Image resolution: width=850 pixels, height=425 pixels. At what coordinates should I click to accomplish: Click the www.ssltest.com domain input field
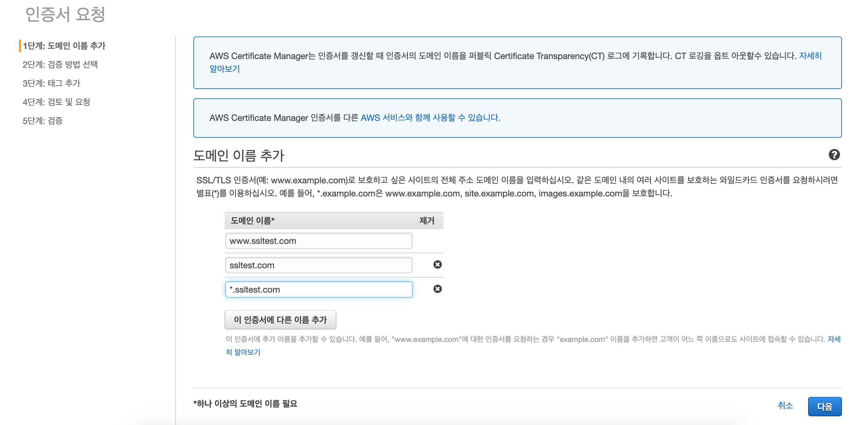[x=318, y=241]
